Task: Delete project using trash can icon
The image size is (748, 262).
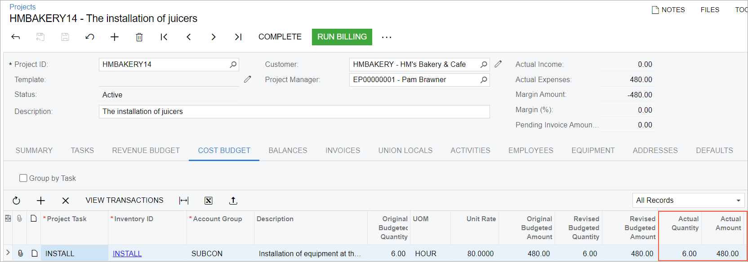Action: (139, 37)
